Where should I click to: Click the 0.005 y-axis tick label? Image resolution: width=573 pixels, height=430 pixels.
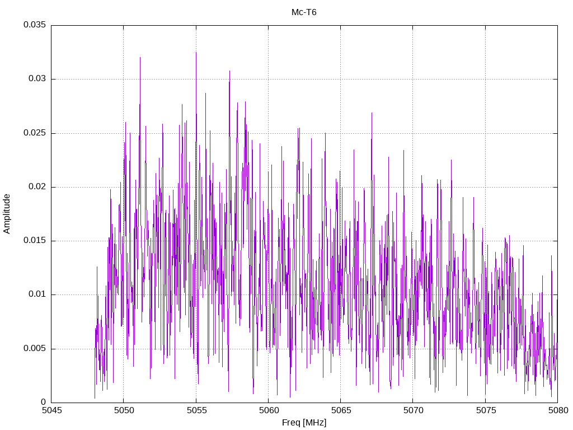35,348
